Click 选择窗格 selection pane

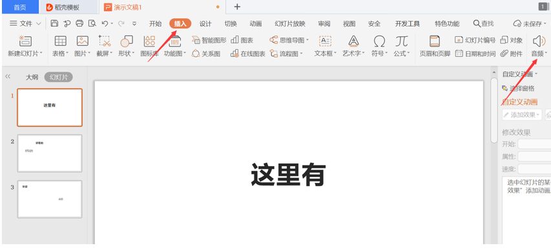(518, 89)
